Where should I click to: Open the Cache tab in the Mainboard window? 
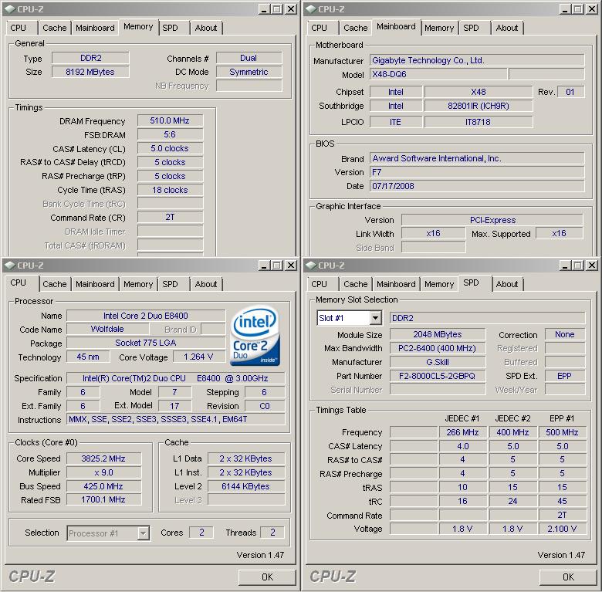(x=356, y=28)
